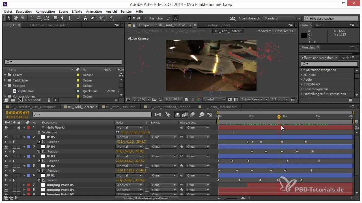Image resolution: width=362 pixels, height=203 pixels.
Task: Click Schalter/Modi aktivieren/deaktivieren button
Action: (146, 198)
